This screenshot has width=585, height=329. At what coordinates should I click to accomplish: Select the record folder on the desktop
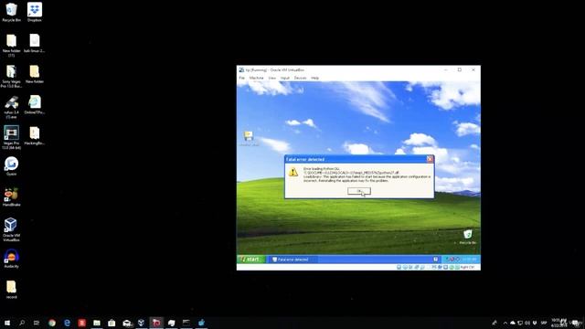coord(11,290)
